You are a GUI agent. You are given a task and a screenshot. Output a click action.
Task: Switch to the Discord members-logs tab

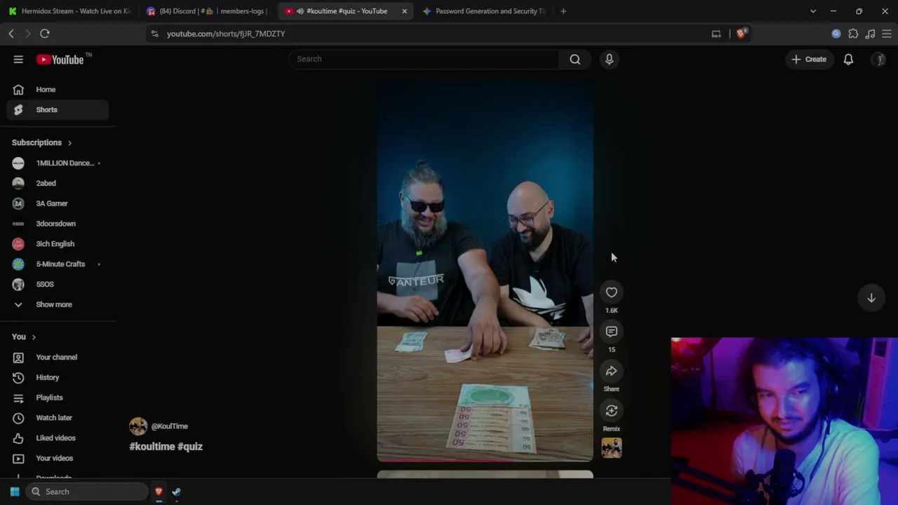click(x=208, y=11)
